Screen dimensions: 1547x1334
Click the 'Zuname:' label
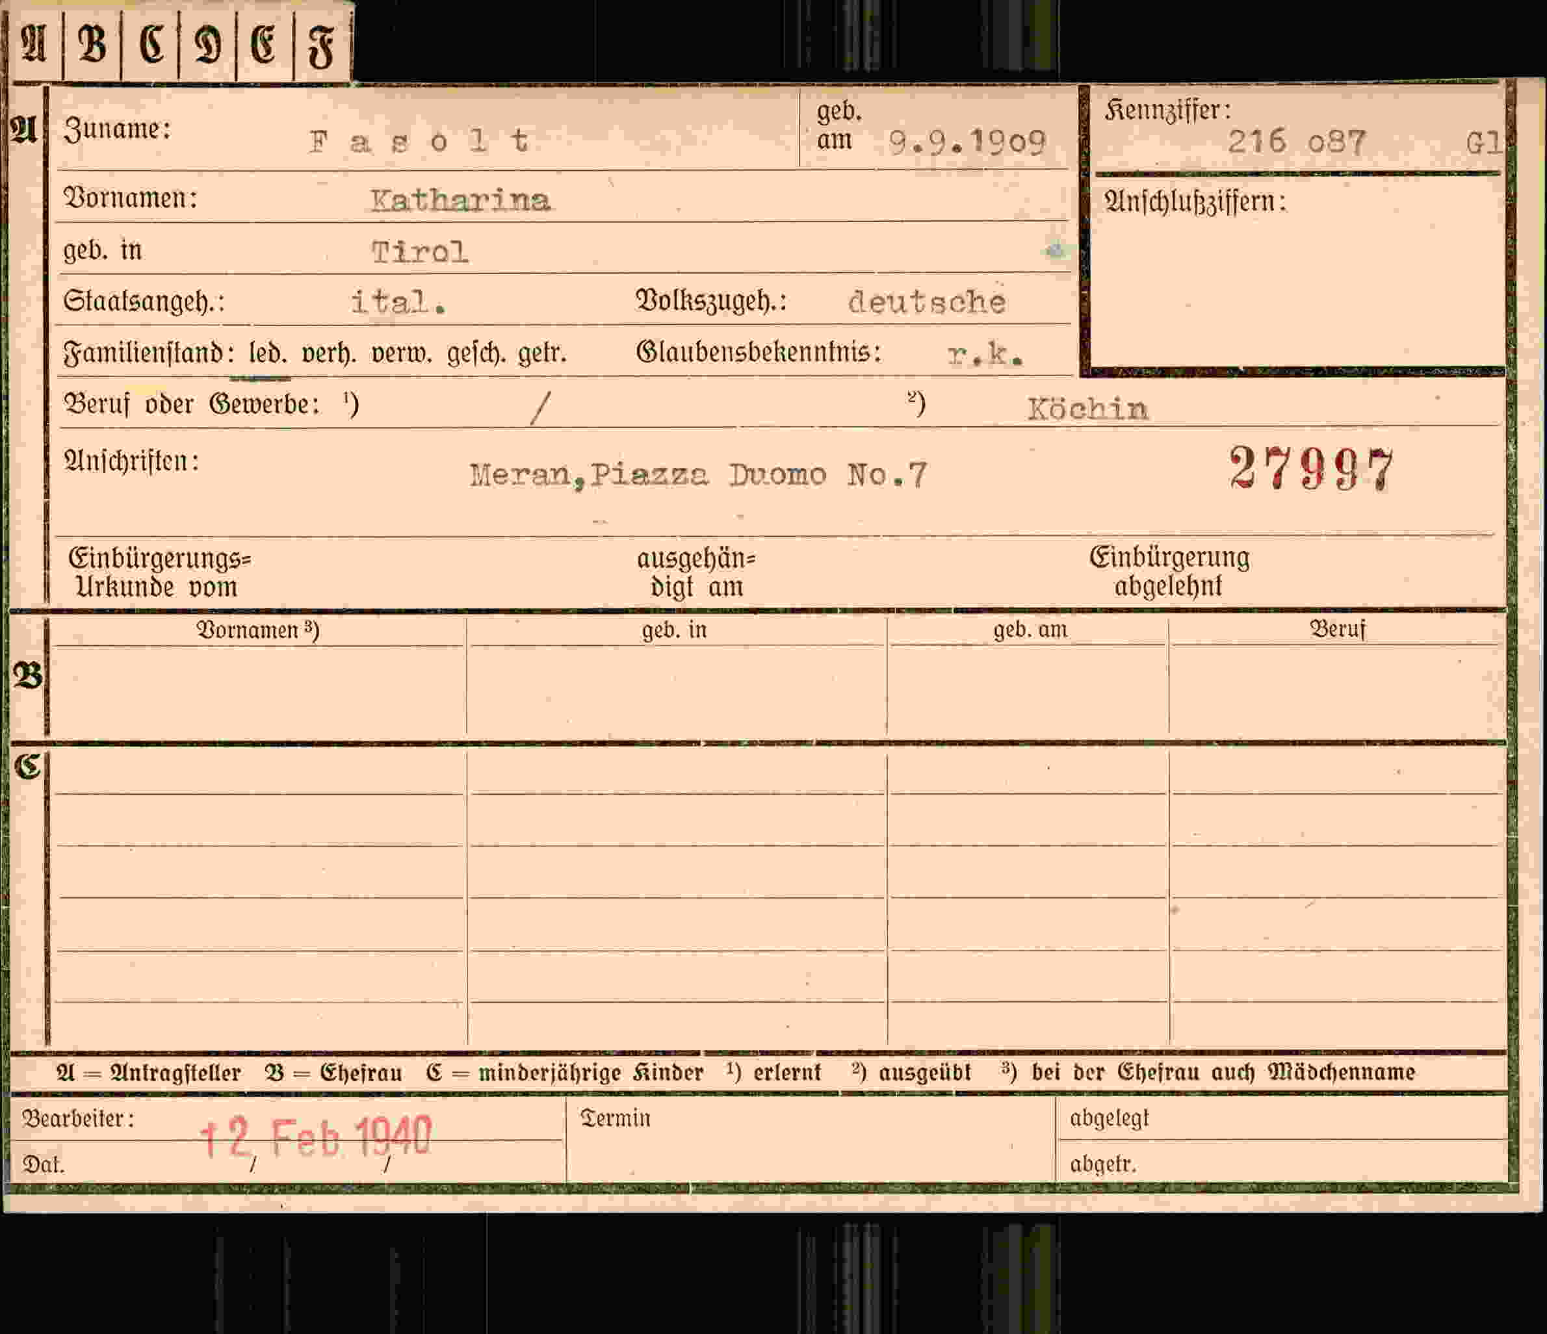point(117,129)
